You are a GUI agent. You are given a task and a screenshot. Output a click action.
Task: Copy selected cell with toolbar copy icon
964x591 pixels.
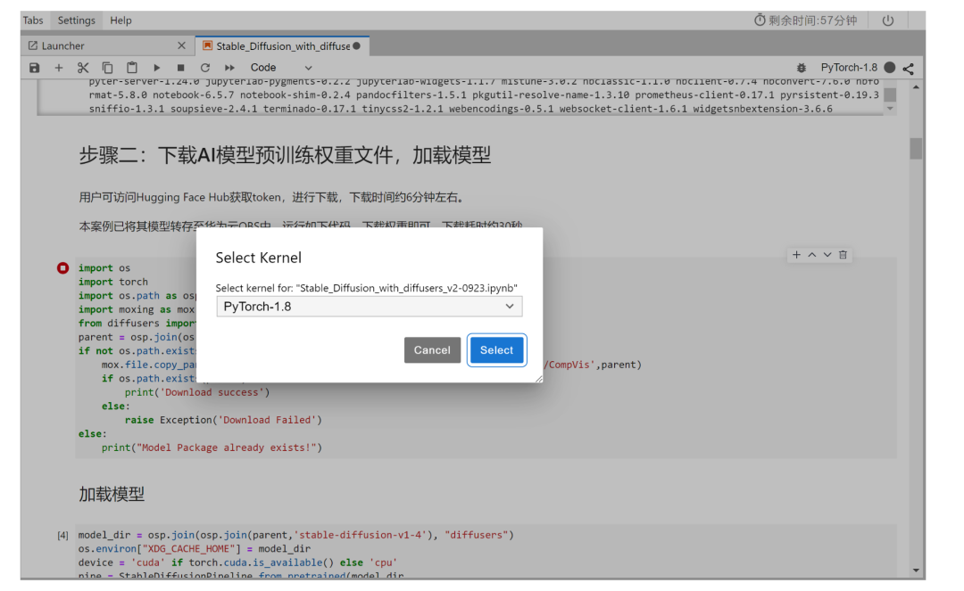click(x=107, y=68)
